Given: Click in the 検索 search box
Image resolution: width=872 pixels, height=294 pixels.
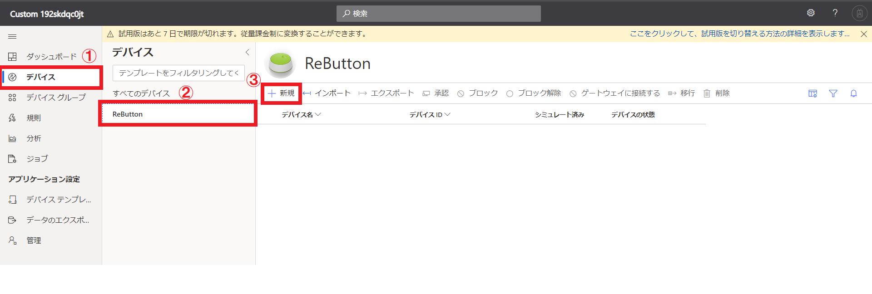Looking at the screenshot, I should point(438,14).
